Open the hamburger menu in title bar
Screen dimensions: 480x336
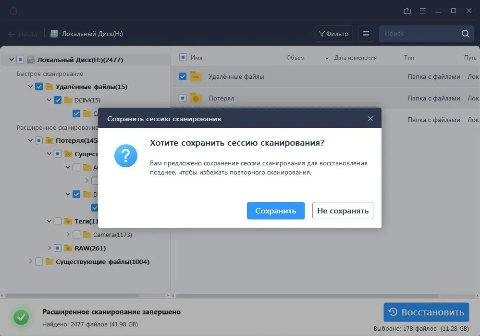(x=422, y=10)
